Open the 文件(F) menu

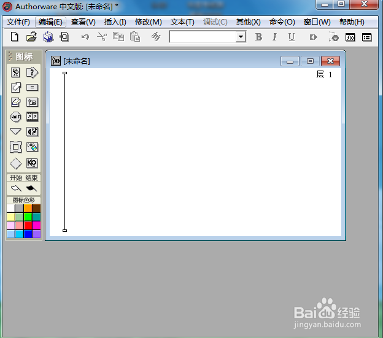18,22
